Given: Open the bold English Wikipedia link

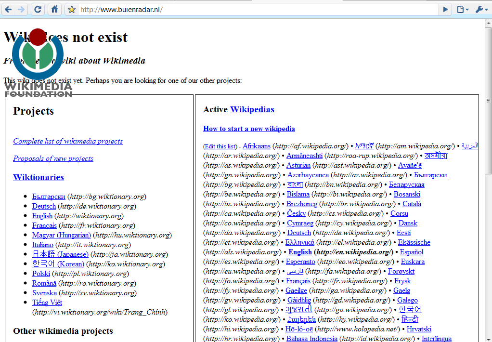Looking at the screenshot, I should (300, 252).
